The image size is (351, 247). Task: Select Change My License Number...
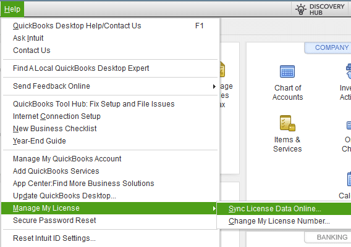coord(284,221)
